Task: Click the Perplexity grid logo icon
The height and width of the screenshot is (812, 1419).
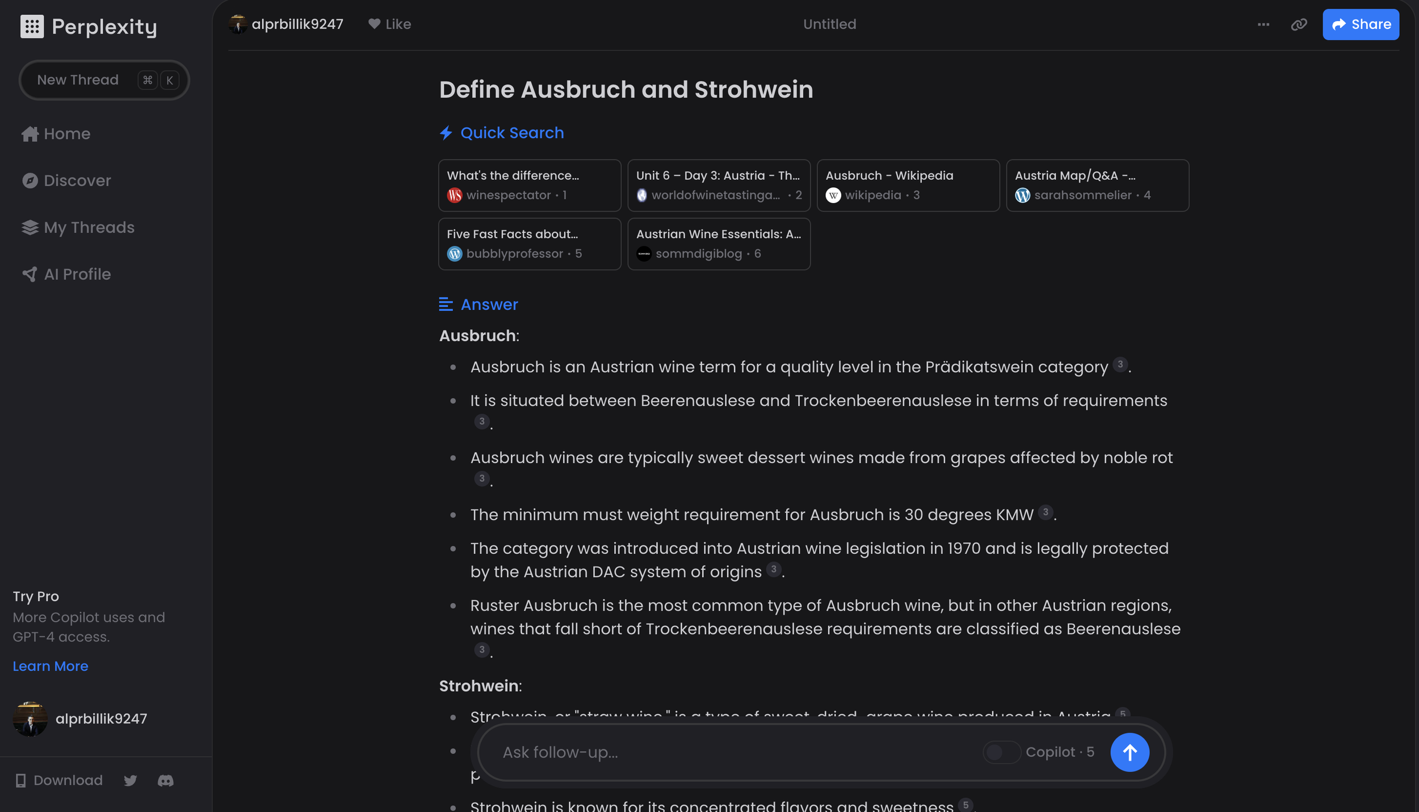Action: tap(32, 27)
